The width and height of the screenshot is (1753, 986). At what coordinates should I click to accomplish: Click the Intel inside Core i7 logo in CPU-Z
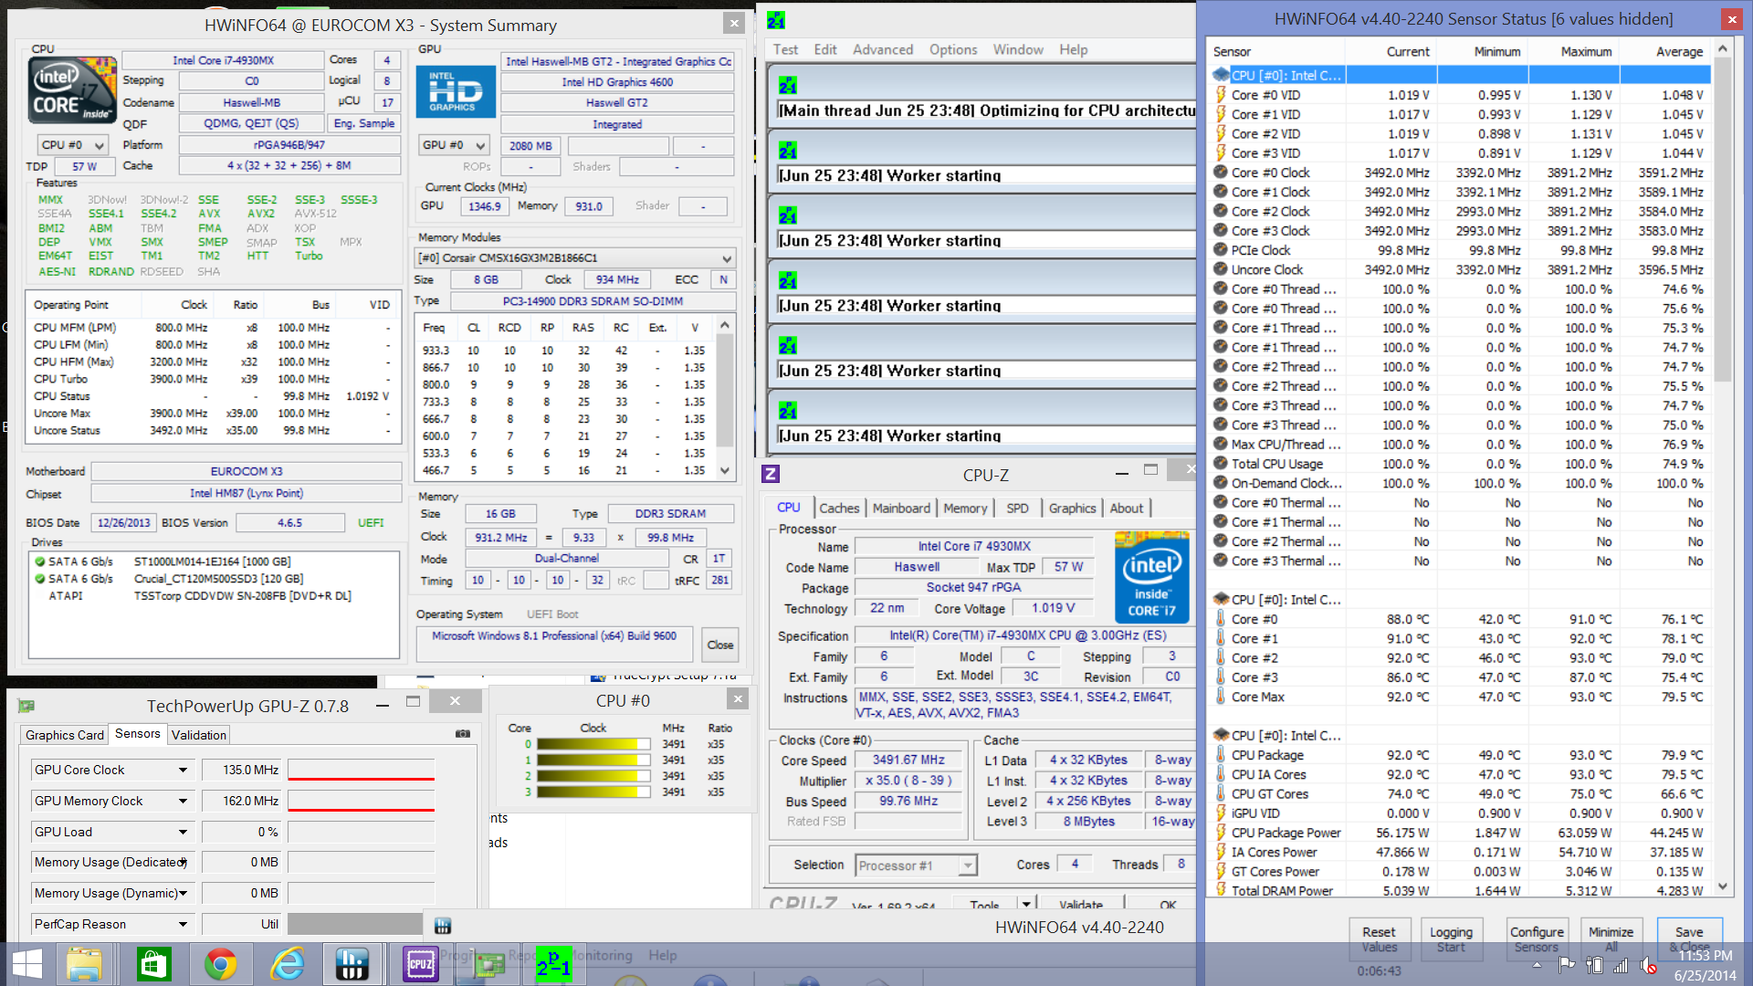pos(1152,577)
